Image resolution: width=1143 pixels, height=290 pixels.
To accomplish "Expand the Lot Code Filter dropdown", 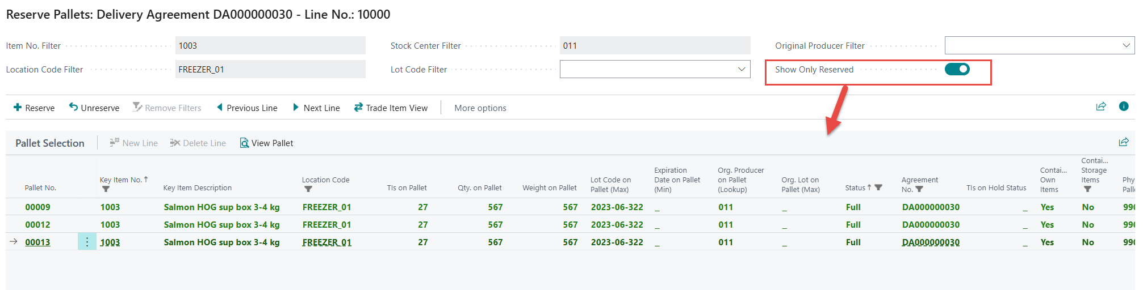I will click(x=741, y=69).
